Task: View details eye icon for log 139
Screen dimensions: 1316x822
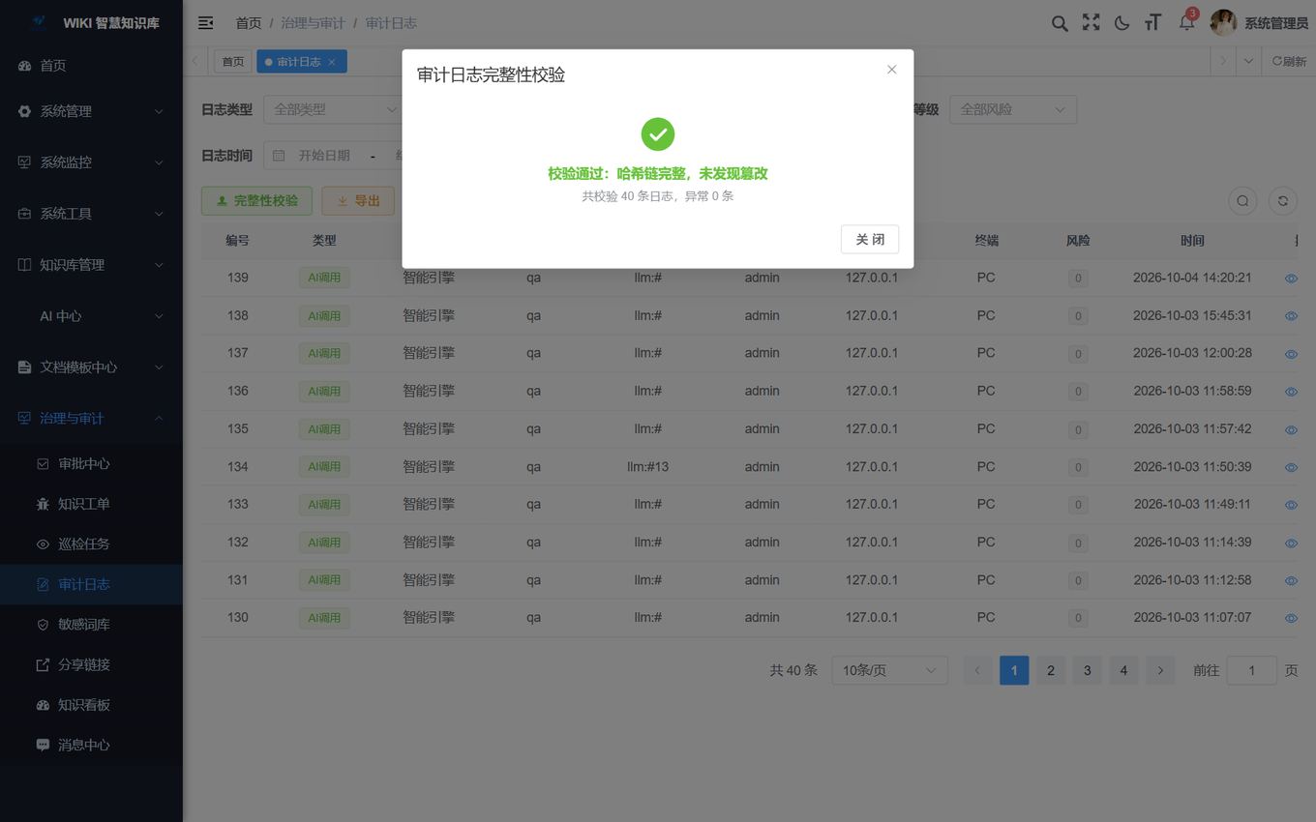Action: (1291, 279)
